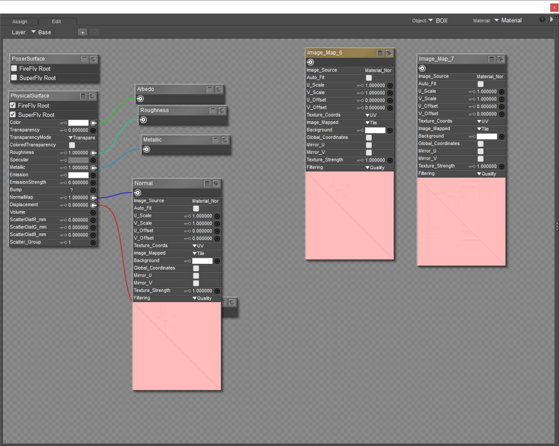Click the pink texture preview of Image_Map_6

tap(350, 215)
